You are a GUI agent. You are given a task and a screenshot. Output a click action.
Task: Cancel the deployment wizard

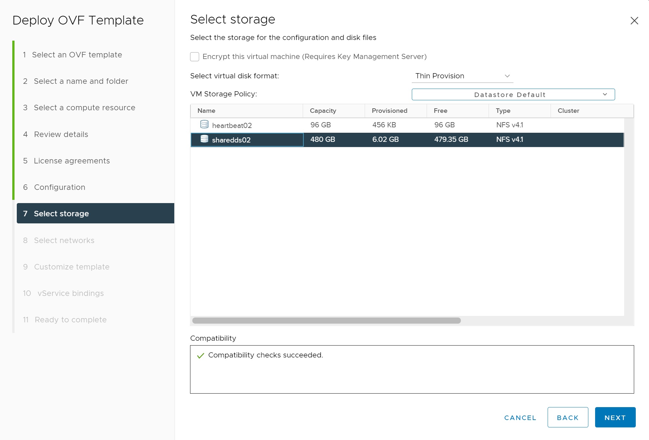(520, 417)
